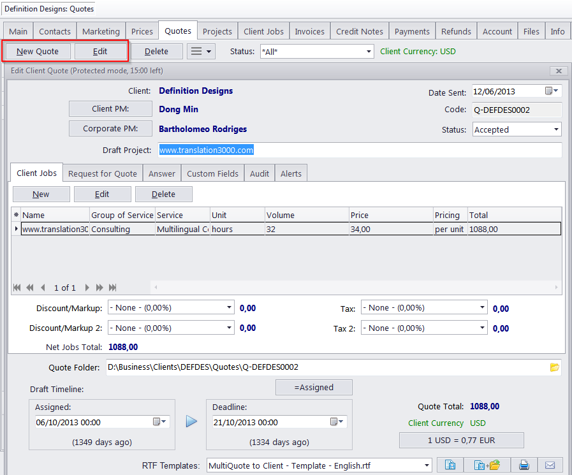Open the quote Status dropdown showing Accepted
This screenshot has height=475, width=572.
pyautogui.click(x=556, y=129)
